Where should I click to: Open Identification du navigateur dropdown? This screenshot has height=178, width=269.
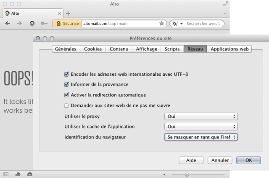click(201, 137)
